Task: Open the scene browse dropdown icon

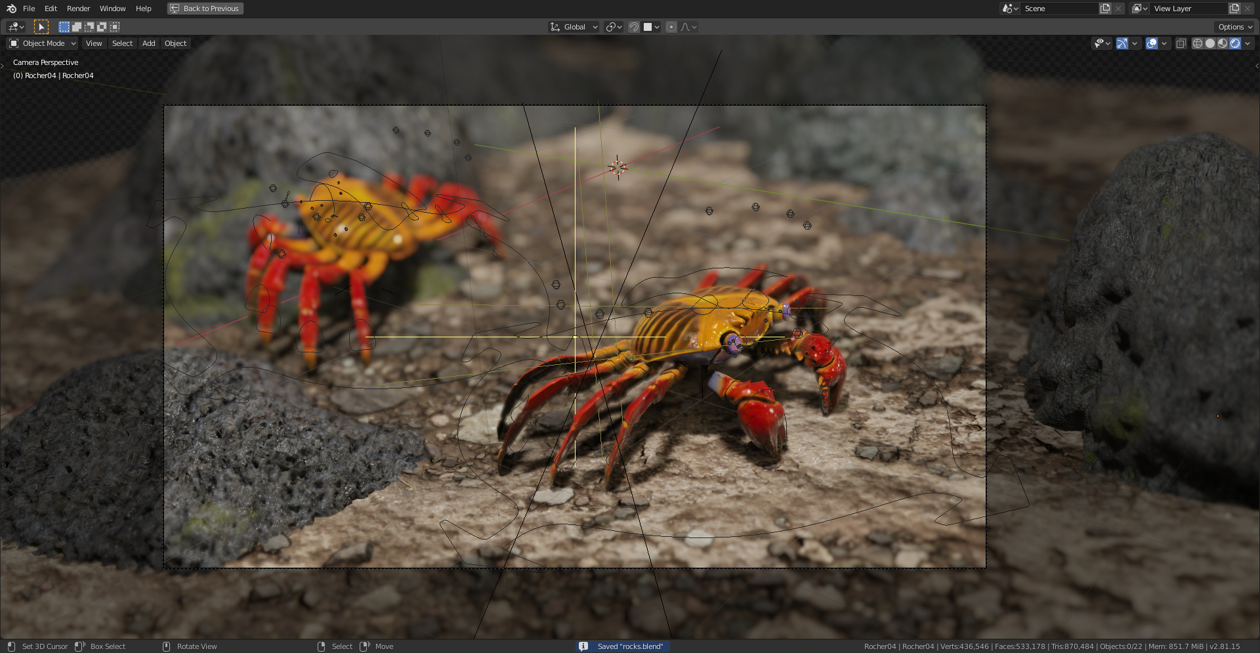Action: (1009, 9)
